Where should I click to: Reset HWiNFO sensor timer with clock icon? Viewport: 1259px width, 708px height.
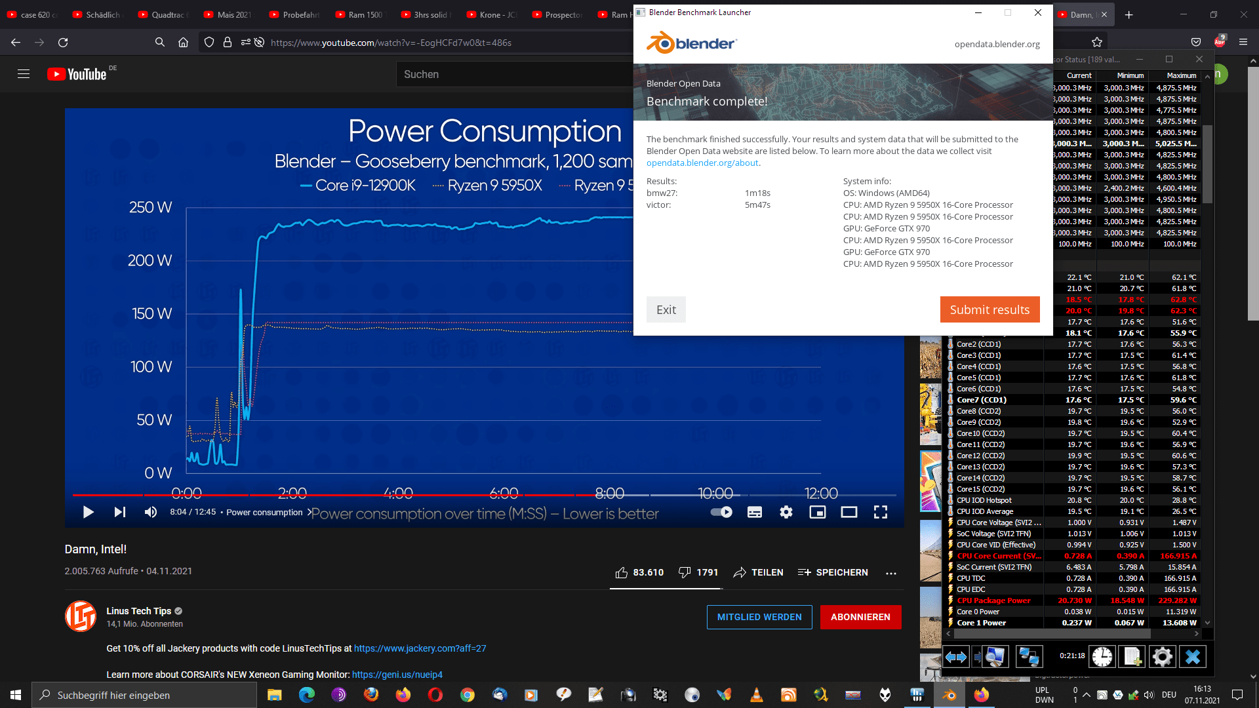(1102, 656)
